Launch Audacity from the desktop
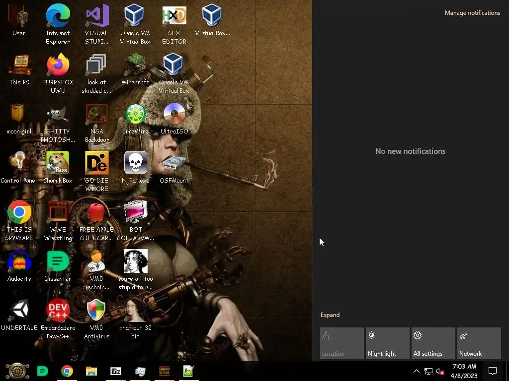Screen dimensions: 509x381 coord(19,266)
